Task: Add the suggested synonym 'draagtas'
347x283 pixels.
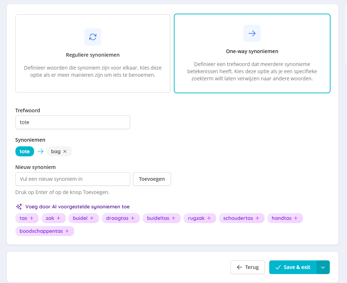Action: pyautogui.click(x=120, y=218)
